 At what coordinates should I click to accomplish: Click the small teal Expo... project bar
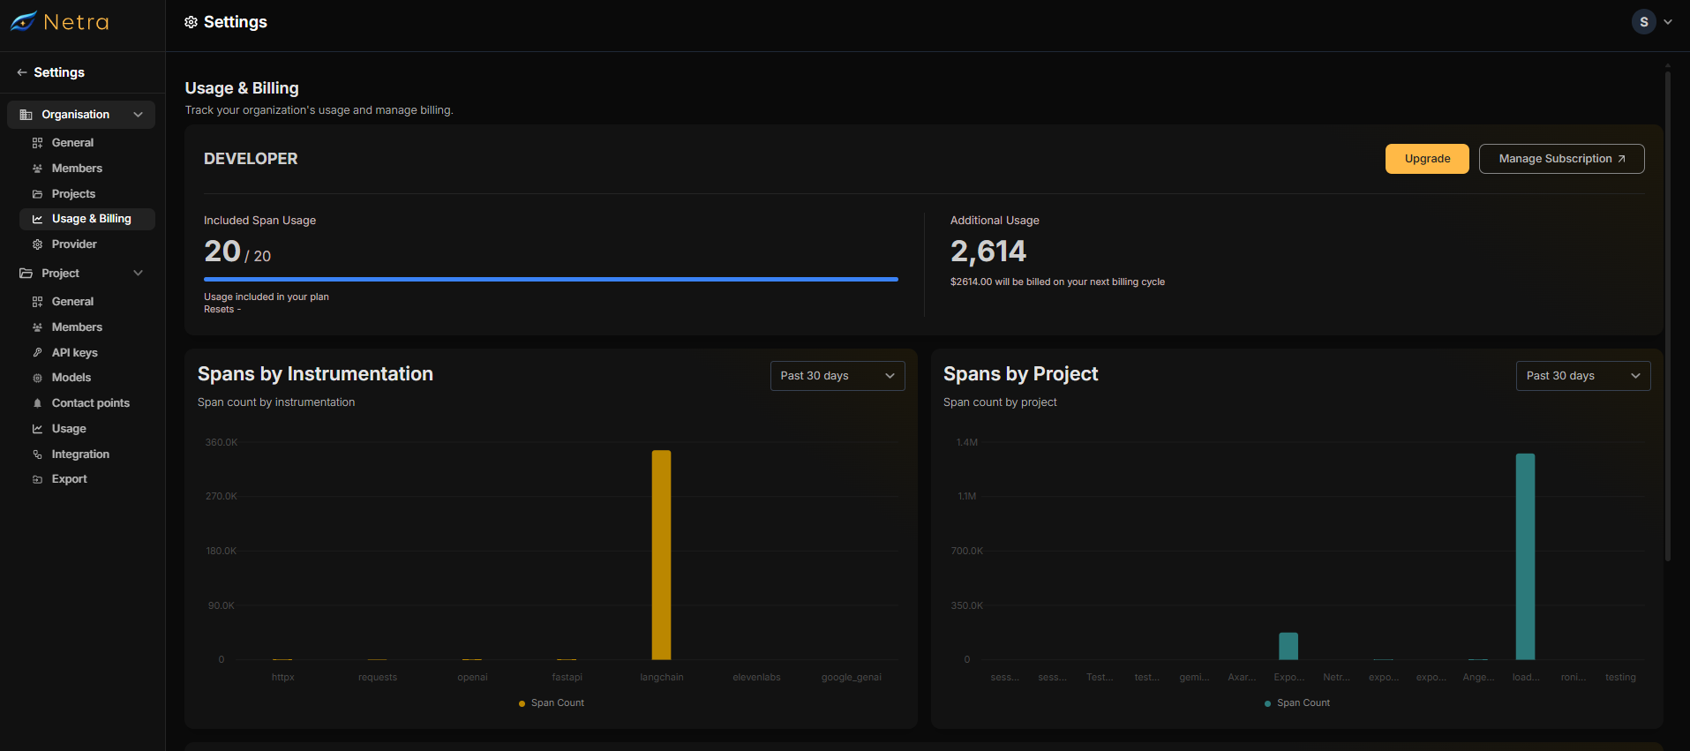(x=1288, y=646)
